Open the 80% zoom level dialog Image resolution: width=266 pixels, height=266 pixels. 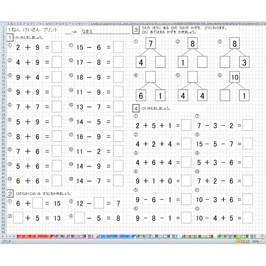255,241
